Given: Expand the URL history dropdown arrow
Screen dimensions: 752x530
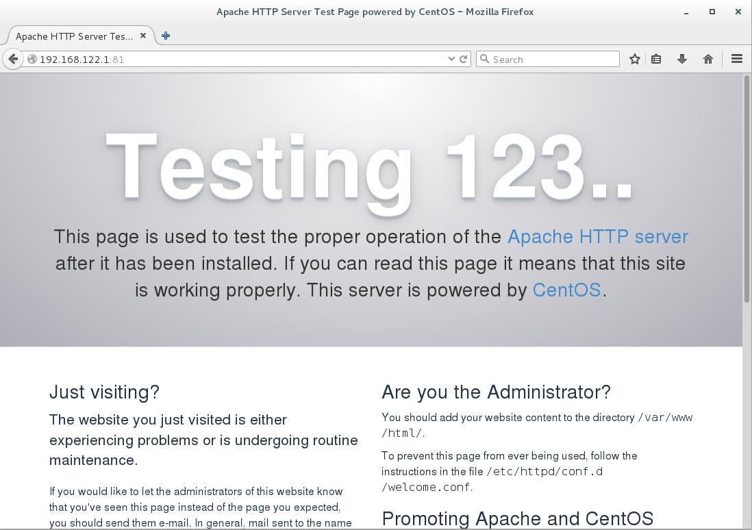Looking at the screenshot, I should tap(451, 59).
